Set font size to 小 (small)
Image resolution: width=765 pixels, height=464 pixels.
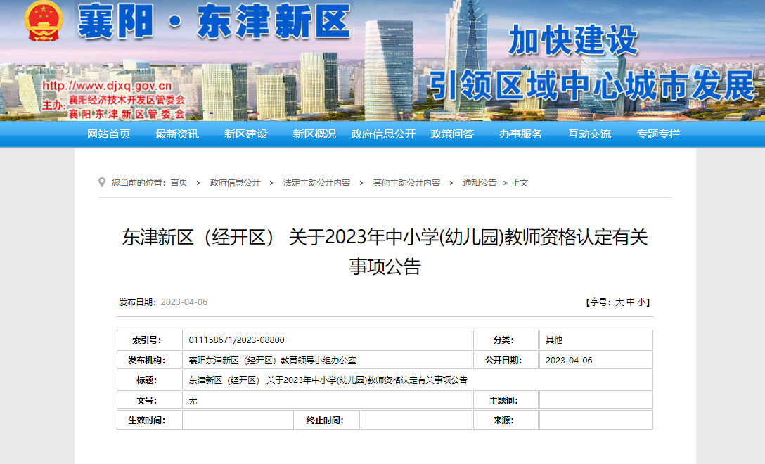coord(641,302)
